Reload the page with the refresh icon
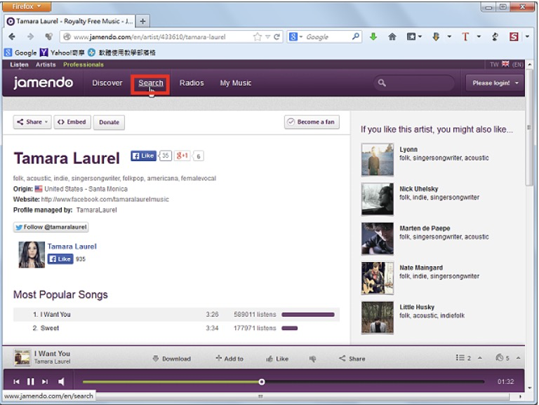This screenshot has height=405, width=539. click(x=277, y=36)
